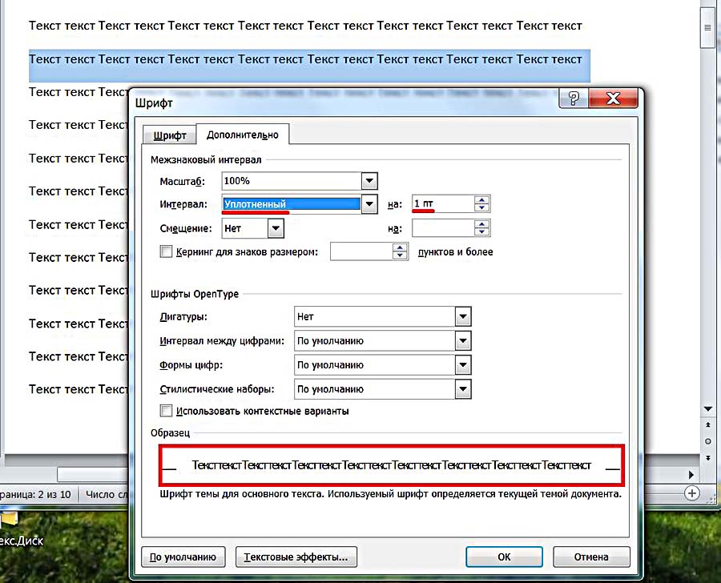
Task: Open the Масштаб dropdown list
Action: tap(369, 181)
